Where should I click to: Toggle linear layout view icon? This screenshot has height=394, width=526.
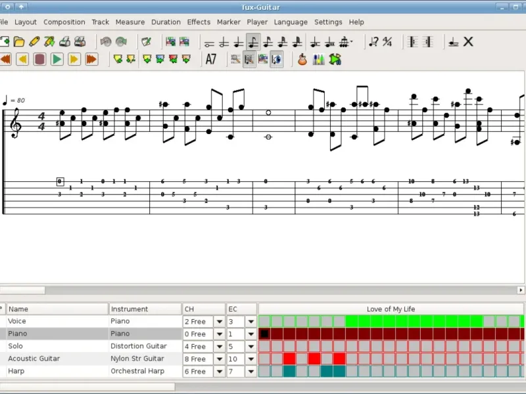point(249,60)
